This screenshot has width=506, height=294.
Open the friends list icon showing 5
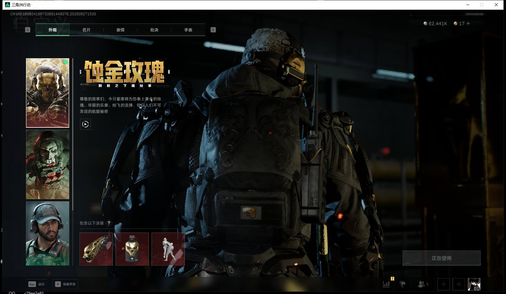423,284
